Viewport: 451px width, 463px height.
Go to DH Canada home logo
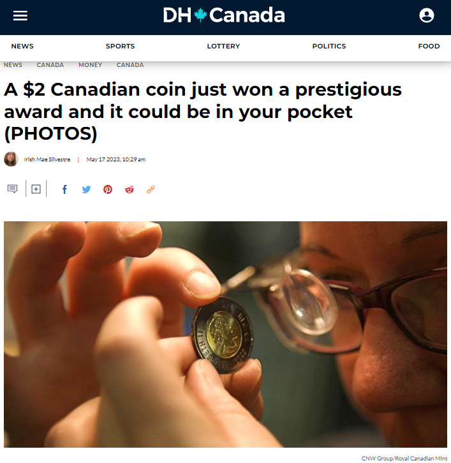point(224,15)
